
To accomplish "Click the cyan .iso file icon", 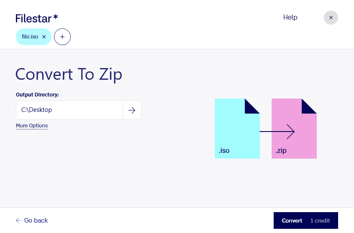I will pos(237,129).
